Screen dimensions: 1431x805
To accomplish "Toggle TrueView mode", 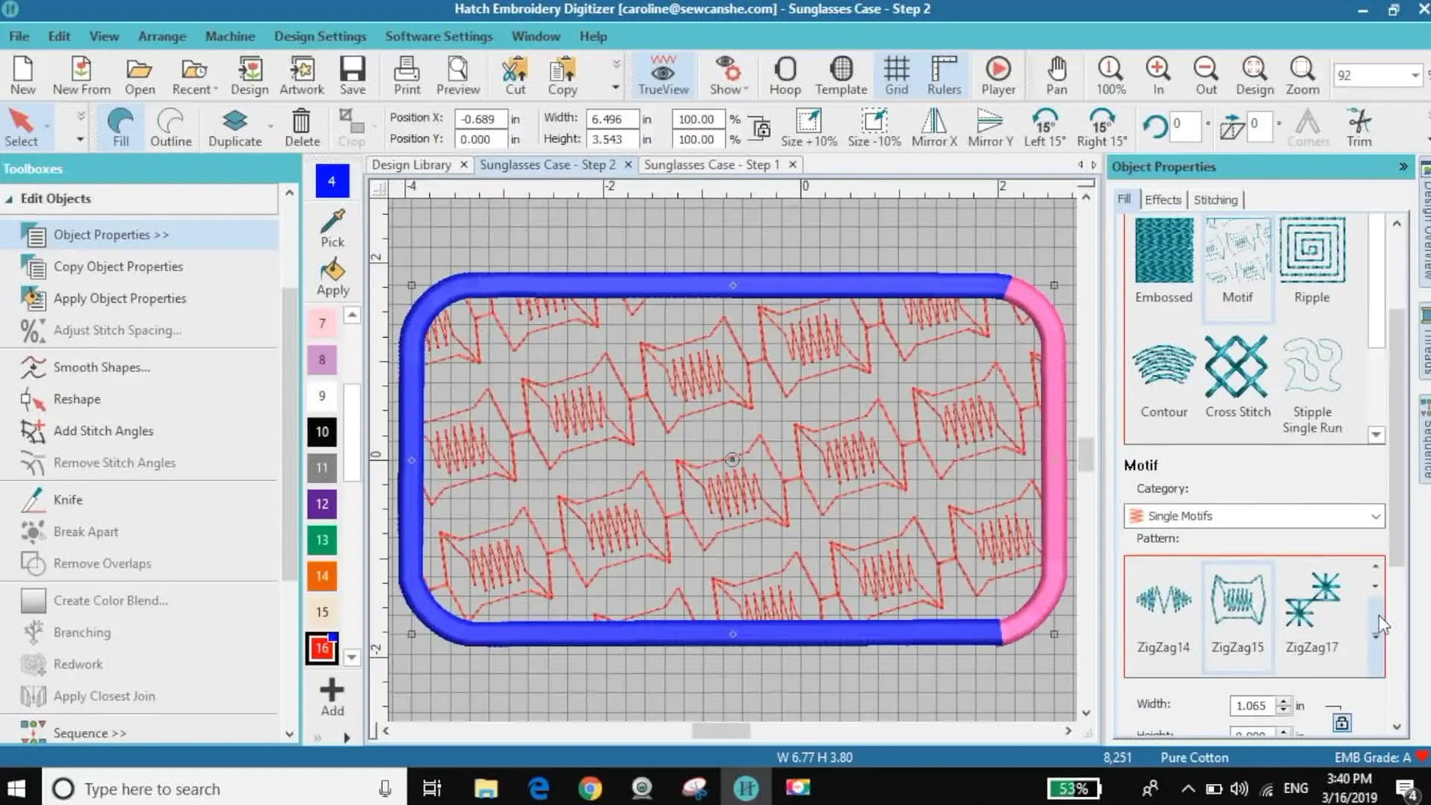I will tap(662, 75).
